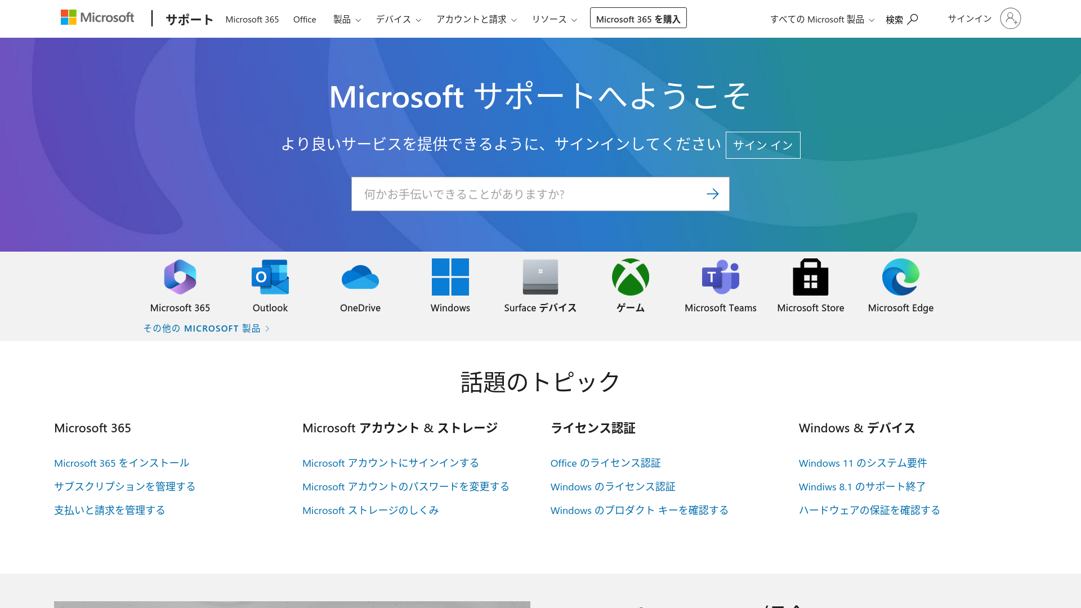Image resolution: width=1081 pixels, height=608 pixels.
Task: Open Windows のプロダクト キーを確認する link
Action: point(639,510)
